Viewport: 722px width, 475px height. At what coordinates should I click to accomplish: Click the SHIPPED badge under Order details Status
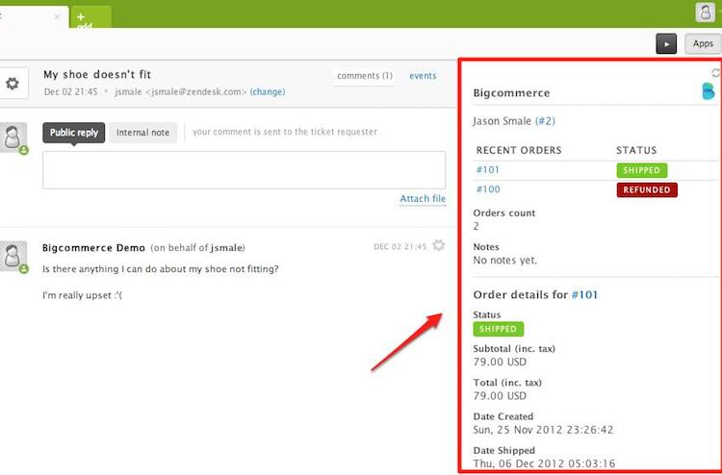[x=499, y=329]
